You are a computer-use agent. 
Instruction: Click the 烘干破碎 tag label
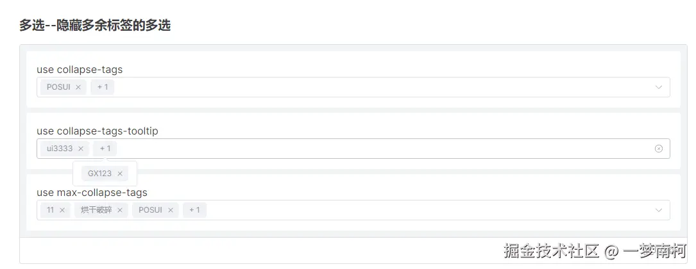96,210
